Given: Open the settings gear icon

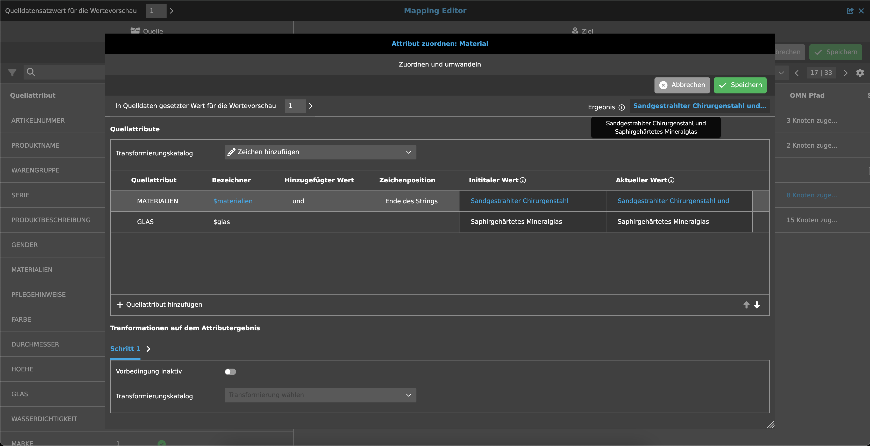Looking at the screenshot, I should pos(860,73).
